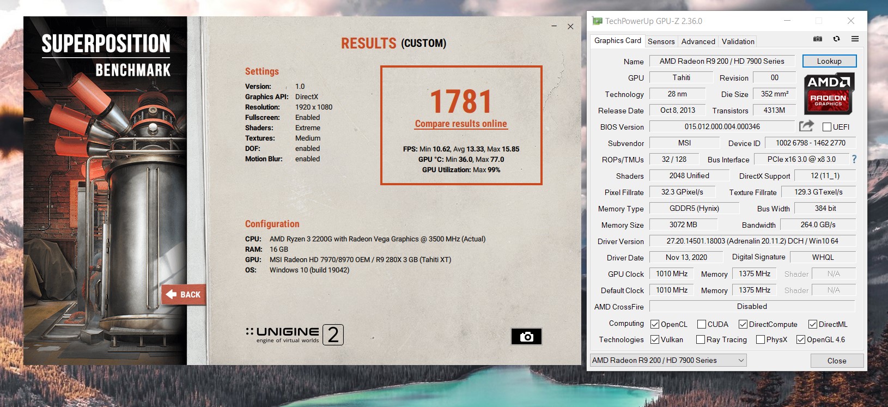Toggle the PhysX checkbox
This screenshot has height=407, width=888.
(x=761, y=339)
